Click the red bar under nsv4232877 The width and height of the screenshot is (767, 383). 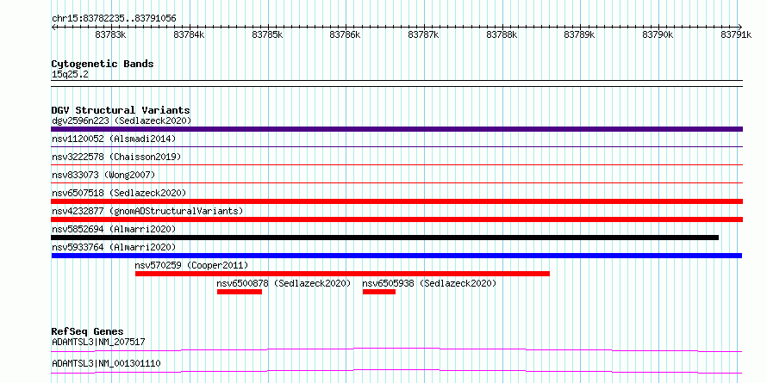(396, 219)
